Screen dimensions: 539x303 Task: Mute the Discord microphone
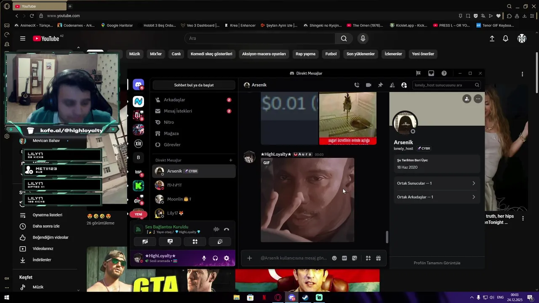(x=204, y=258)
